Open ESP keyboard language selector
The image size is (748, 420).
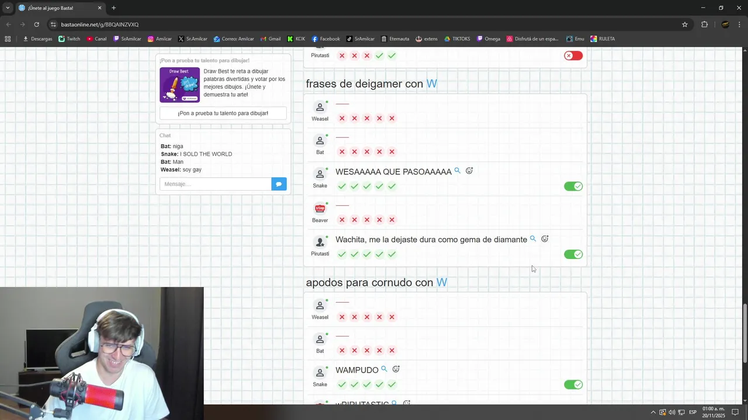692,412
